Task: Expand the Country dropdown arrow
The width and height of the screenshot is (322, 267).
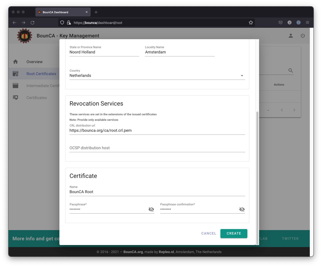Action: coord(242,76)
